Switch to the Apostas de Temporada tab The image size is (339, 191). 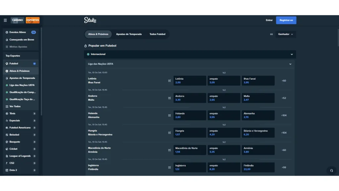click(129, 34)
